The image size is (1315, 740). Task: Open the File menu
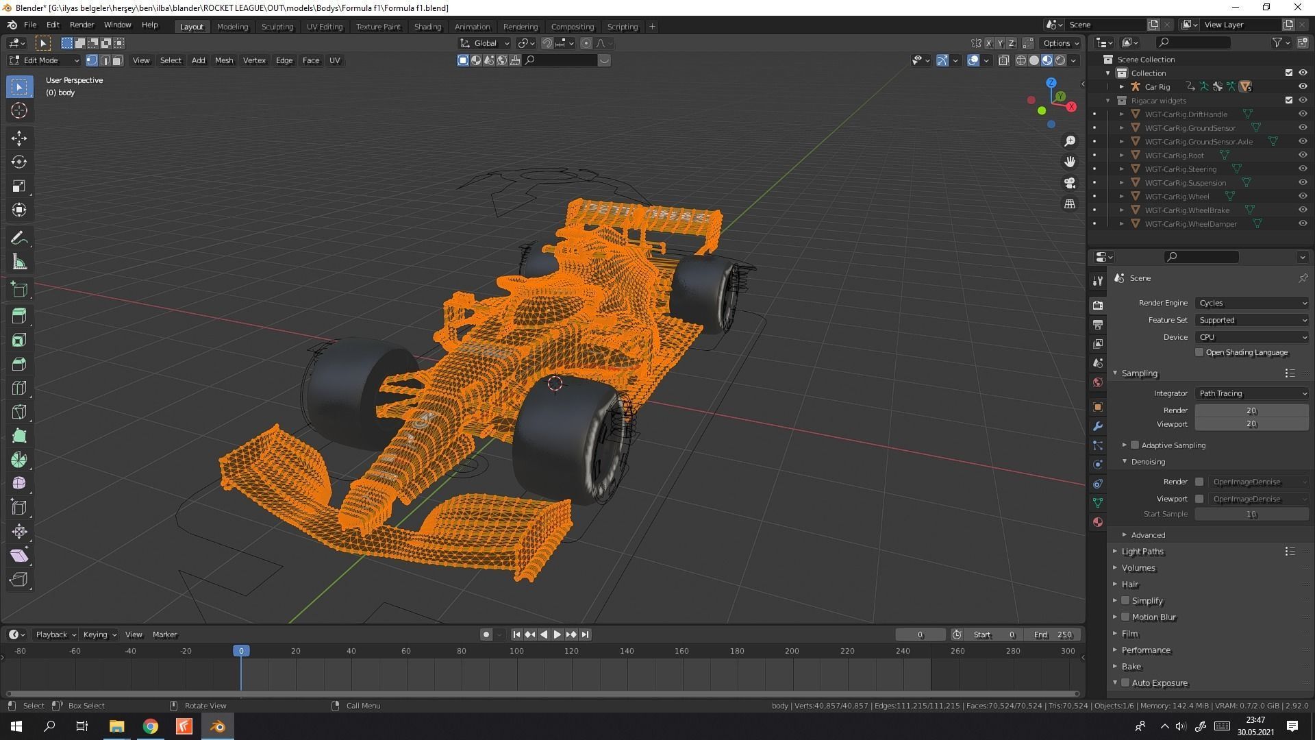(x=30, y=25)
